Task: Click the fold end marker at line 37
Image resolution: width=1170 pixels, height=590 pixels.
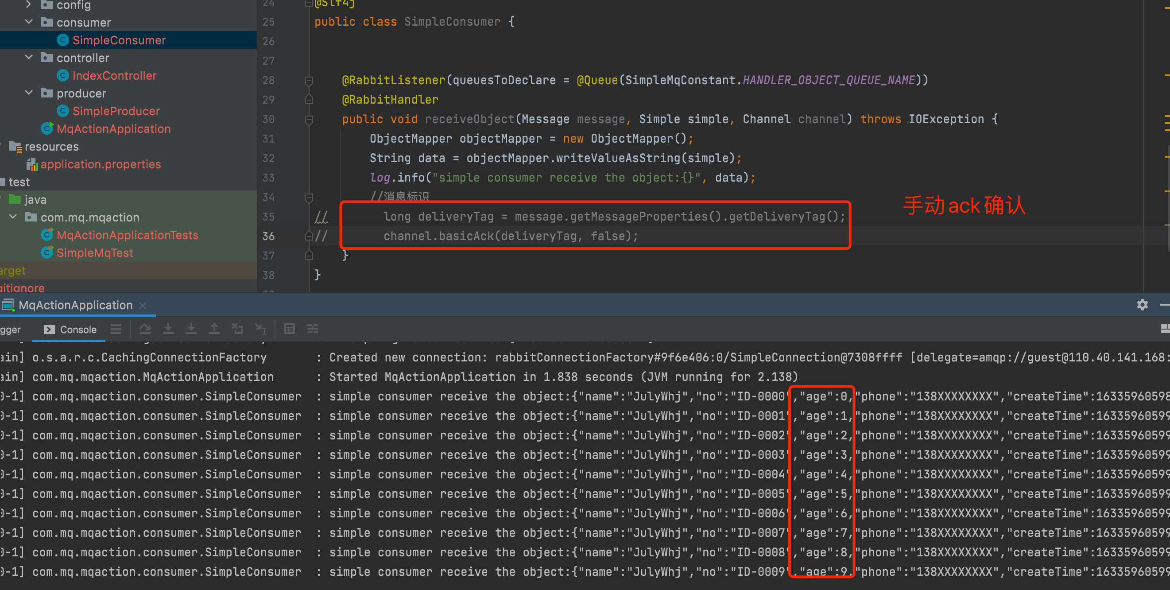Action: [309, 256]
